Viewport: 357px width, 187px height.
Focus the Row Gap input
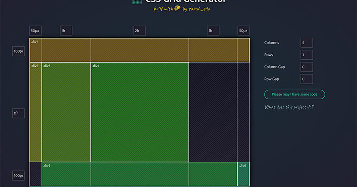(x=307, y=79)
